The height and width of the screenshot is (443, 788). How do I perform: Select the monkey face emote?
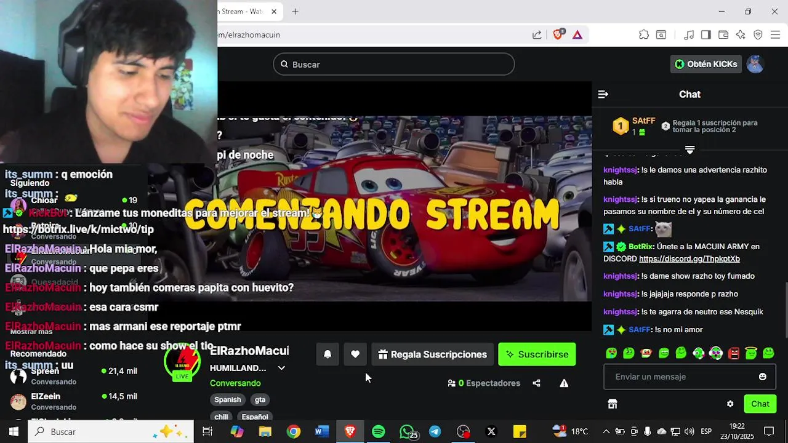point(646,353)
